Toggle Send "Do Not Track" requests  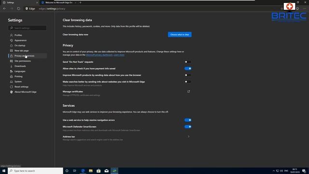(x=188, y=62)
